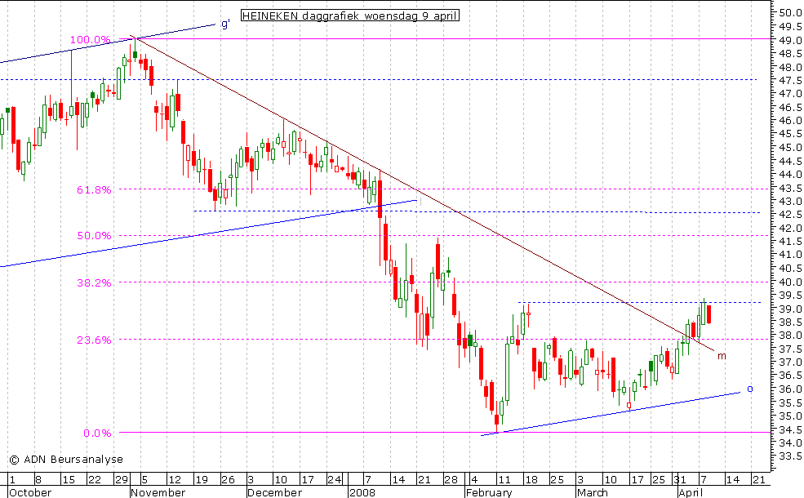This screenshot has width=804, height=498.
Task: Click the '61.8%' Fibonacci retracement label
Action: click(94, 189)
